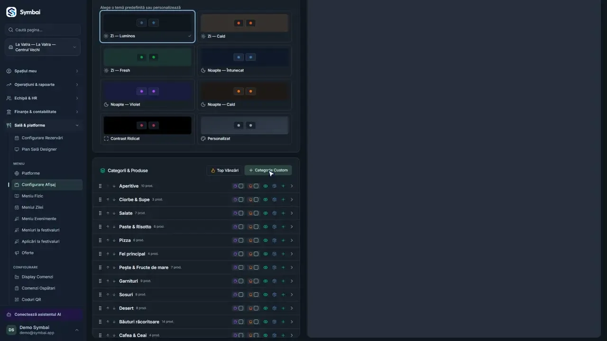Expand the Paste & Risotto category chevron
Viewport: 607px width, 341px height.
point(292,227)
